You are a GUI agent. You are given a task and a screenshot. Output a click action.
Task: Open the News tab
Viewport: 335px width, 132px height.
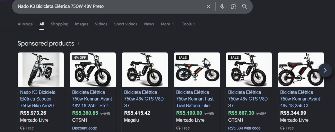point(149,24)
